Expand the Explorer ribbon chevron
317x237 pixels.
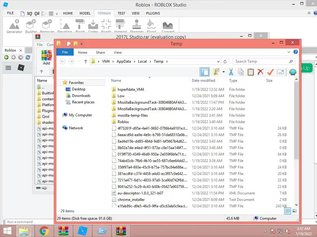[289, 52]
